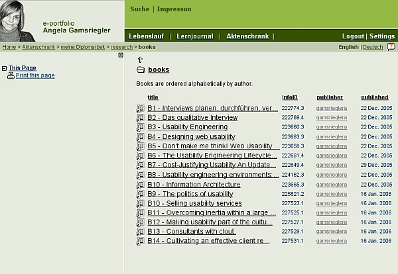Go to research in breadcrumb
Image resolution: width=398 pixels, height=274 pixels.
121,47
